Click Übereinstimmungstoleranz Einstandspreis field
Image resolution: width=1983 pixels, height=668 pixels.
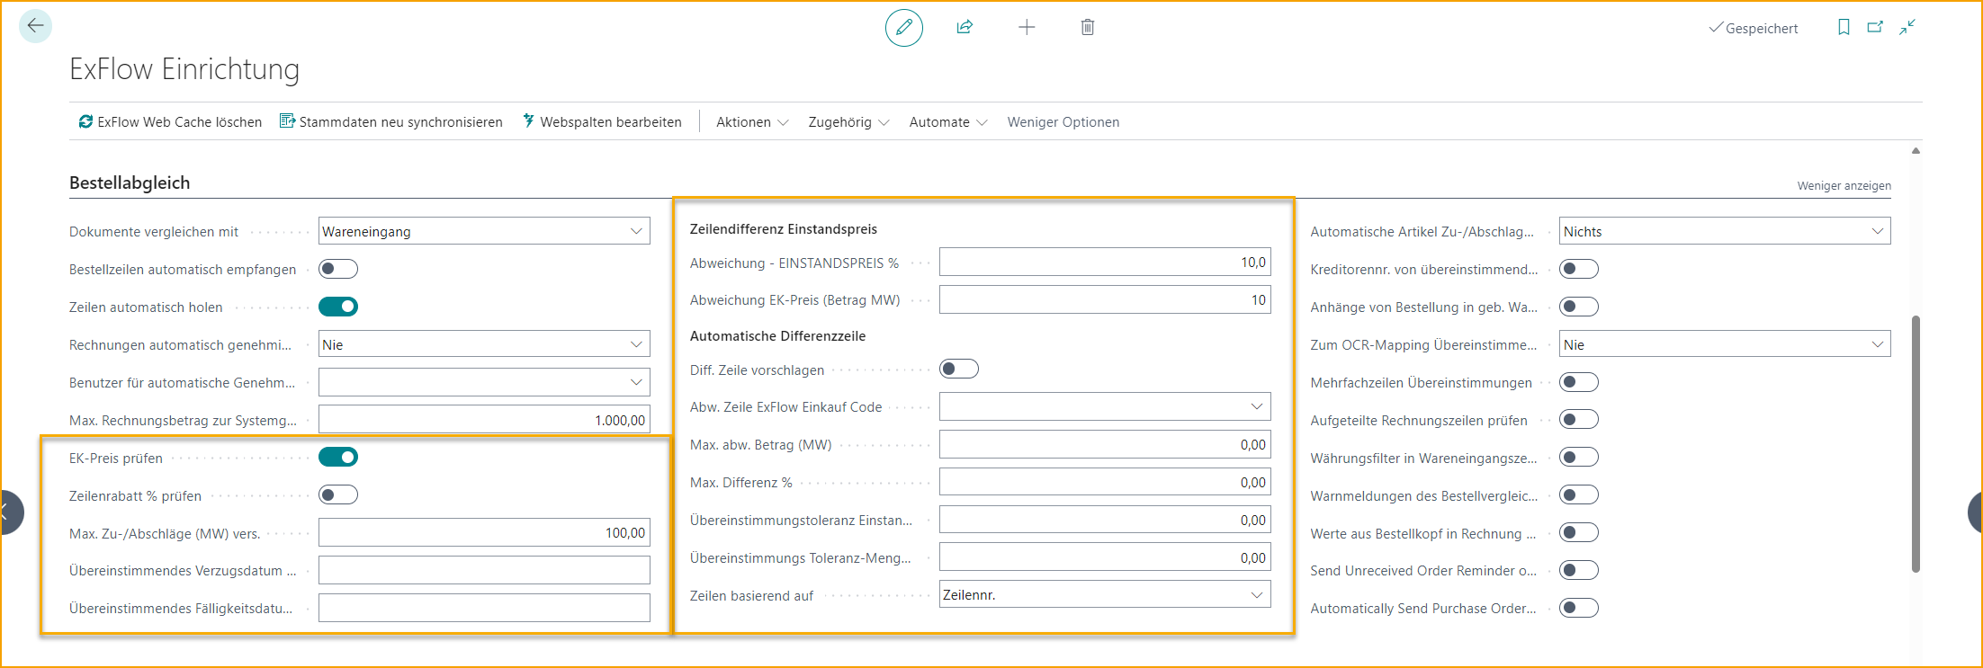(1105, 520)
